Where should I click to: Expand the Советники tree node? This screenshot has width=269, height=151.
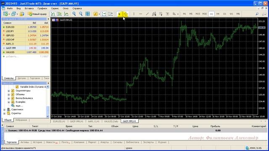coord(4,109)
